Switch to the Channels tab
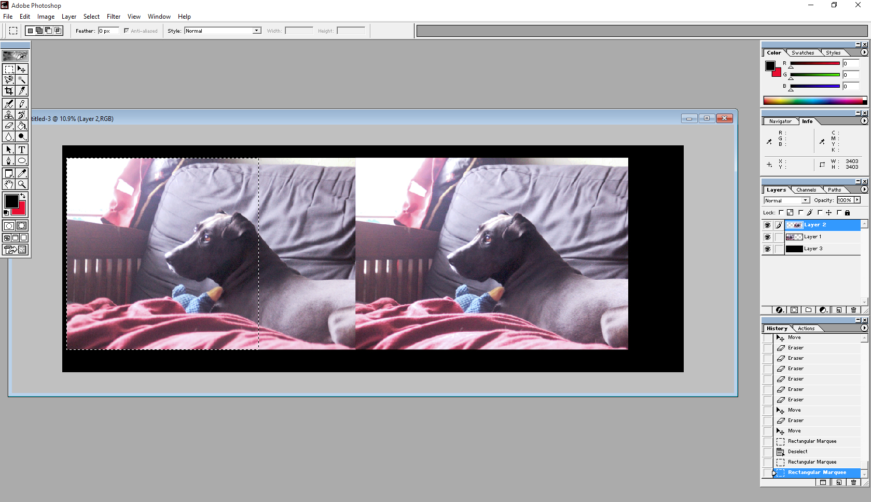Viewport: 871px width, 502px height. (806, 190)
